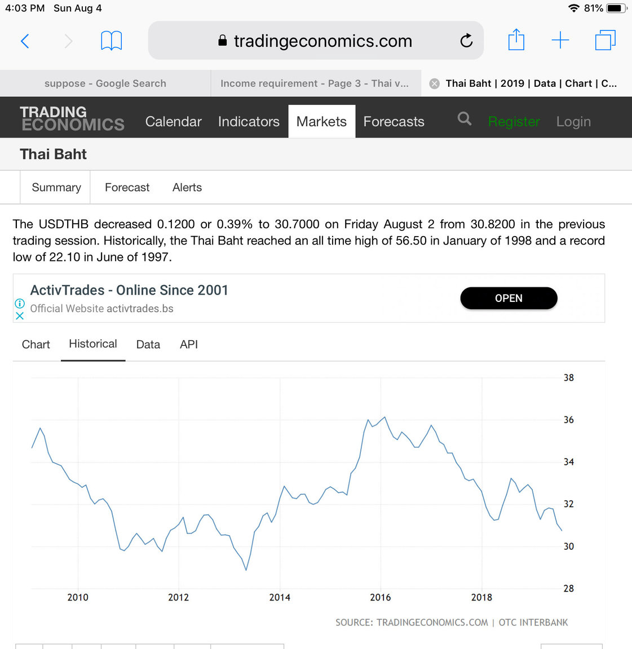Open a new tab with plus icon
This screenshot has width=632, height=649.
560,41
